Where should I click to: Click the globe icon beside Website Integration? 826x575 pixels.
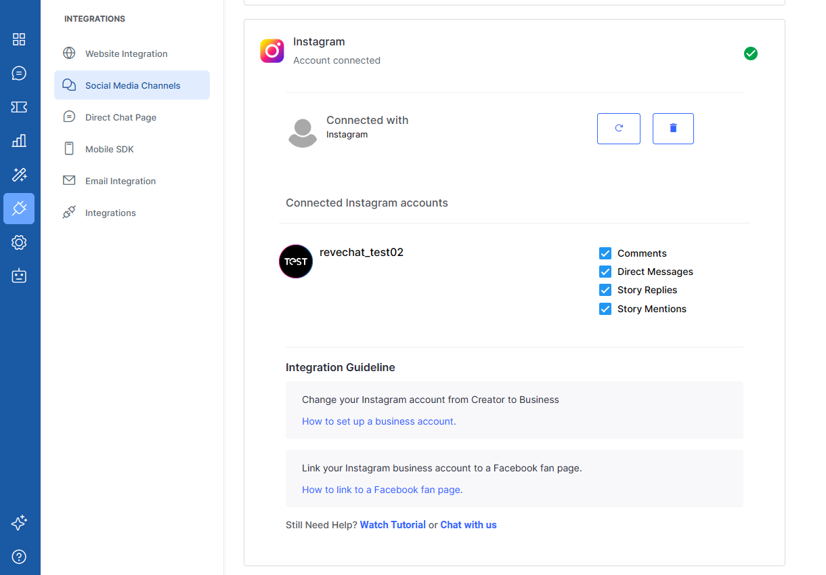(x=69, y=53)
